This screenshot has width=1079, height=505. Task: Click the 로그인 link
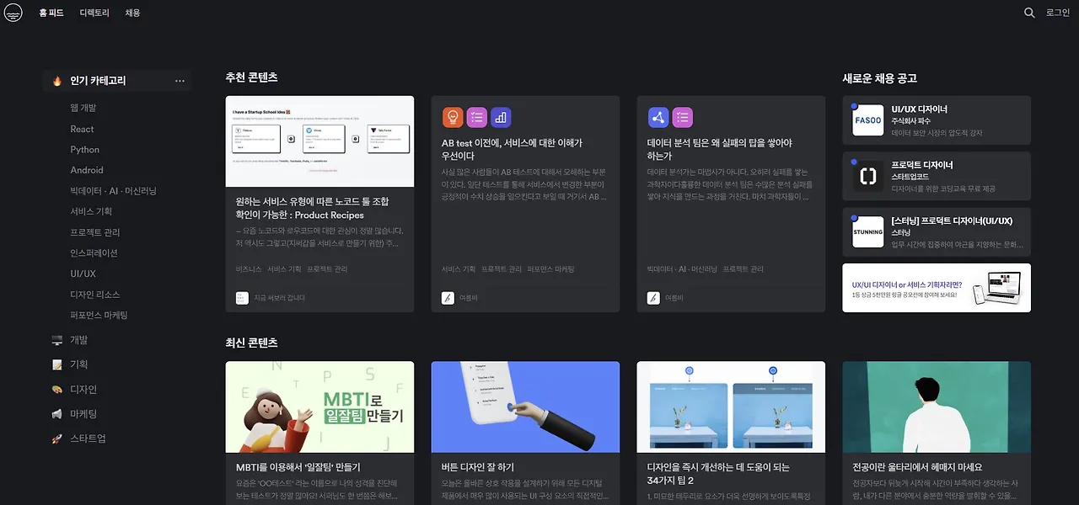pyautogui.click(x=1057, y=12)
